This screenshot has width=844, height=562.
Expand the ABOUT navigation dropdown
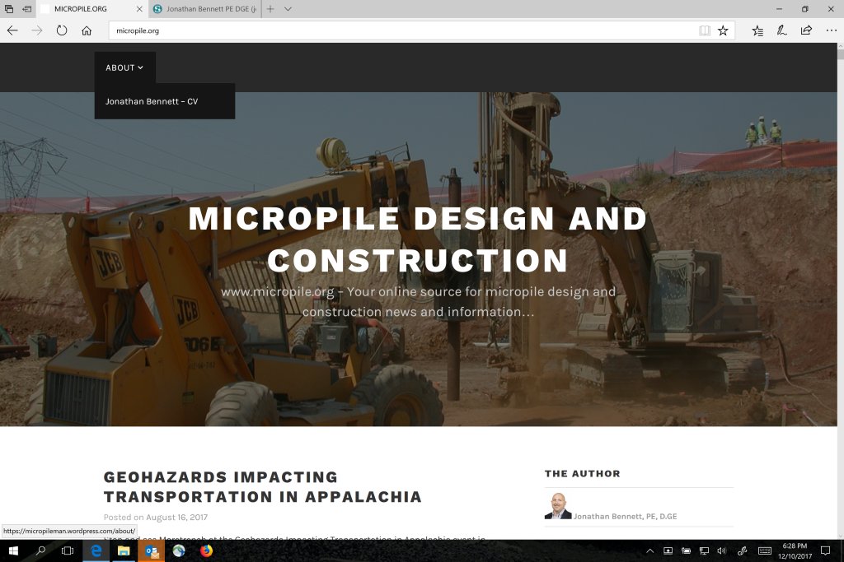[124, 67]
